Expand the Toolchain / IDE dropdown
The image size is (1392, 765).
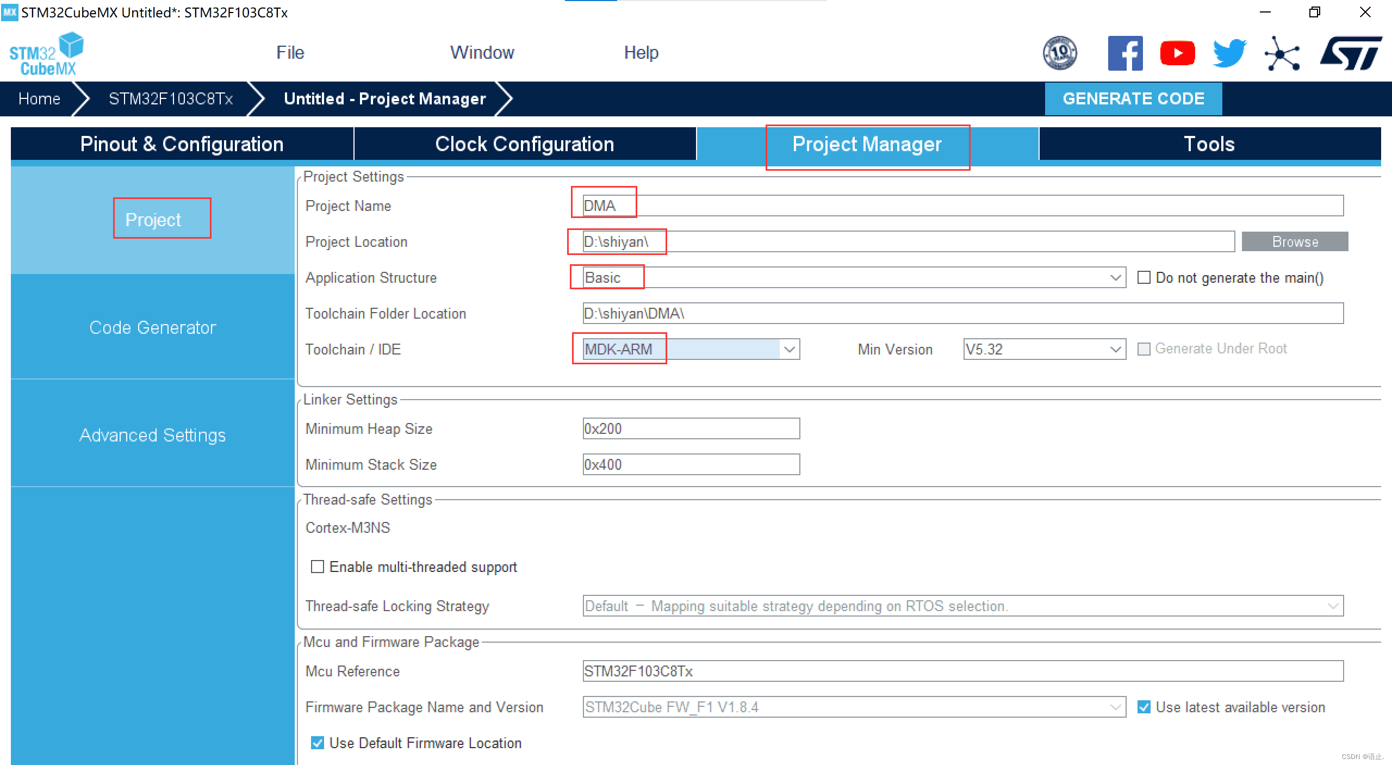[x=790, y=350]
